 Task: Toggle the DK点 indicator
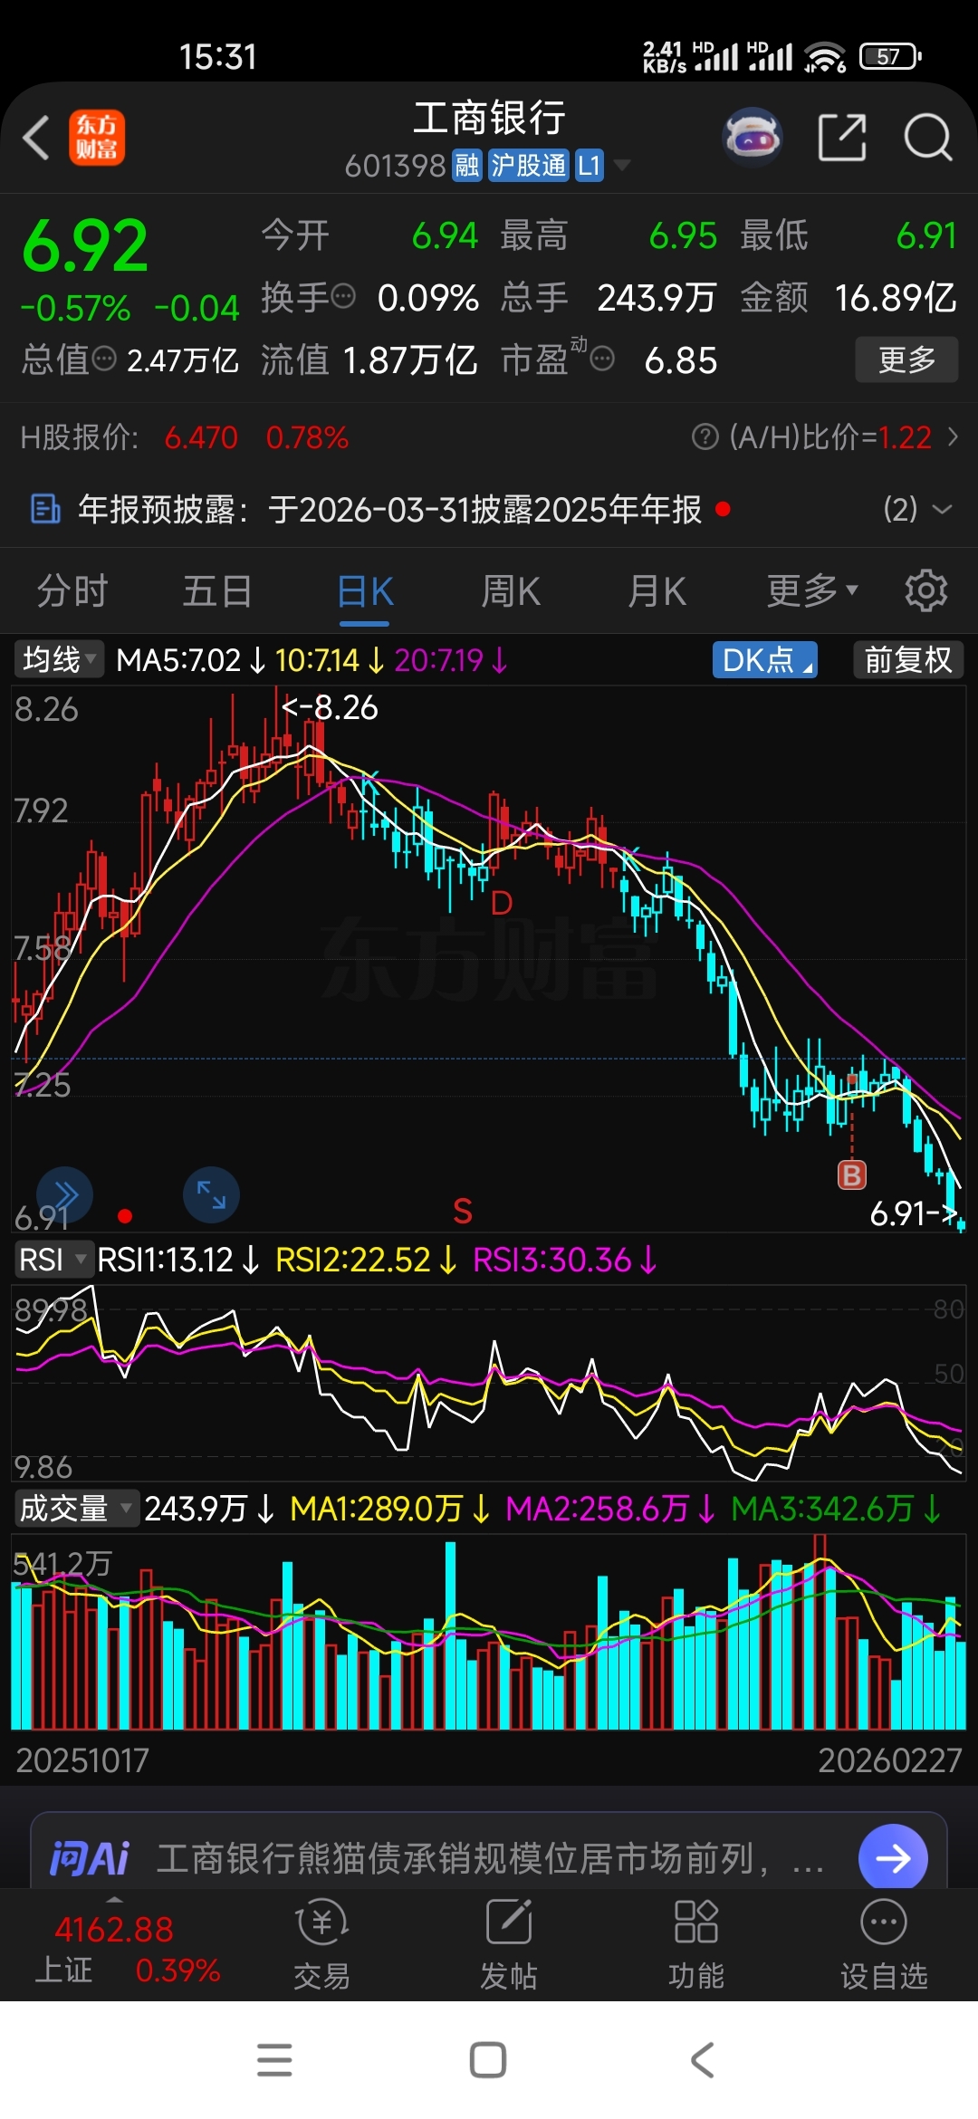pyautogui.click(x=765, y=660)
